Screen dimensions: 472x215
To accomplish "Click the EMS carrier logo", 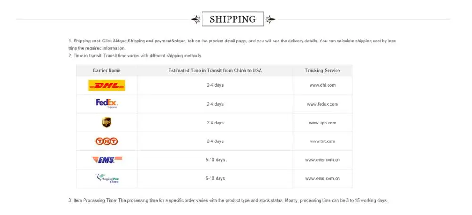I will [107, 160].
